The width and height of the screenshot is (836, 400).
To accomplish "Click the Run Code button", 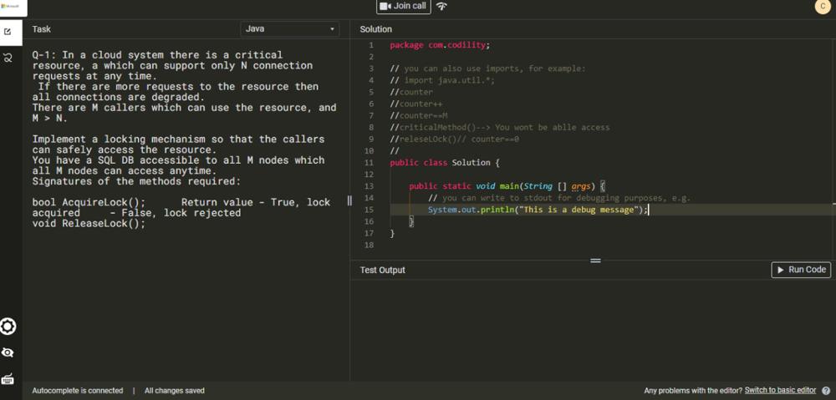I will pos(802,270).
